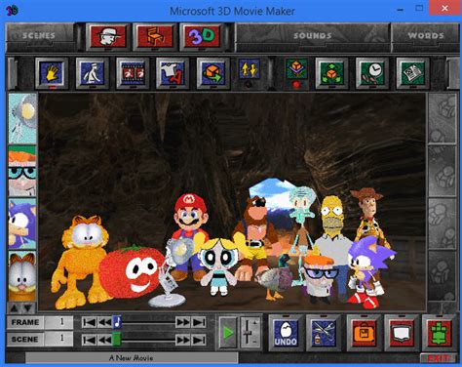Select the yellow hand actor tool

tap(52, 73)
